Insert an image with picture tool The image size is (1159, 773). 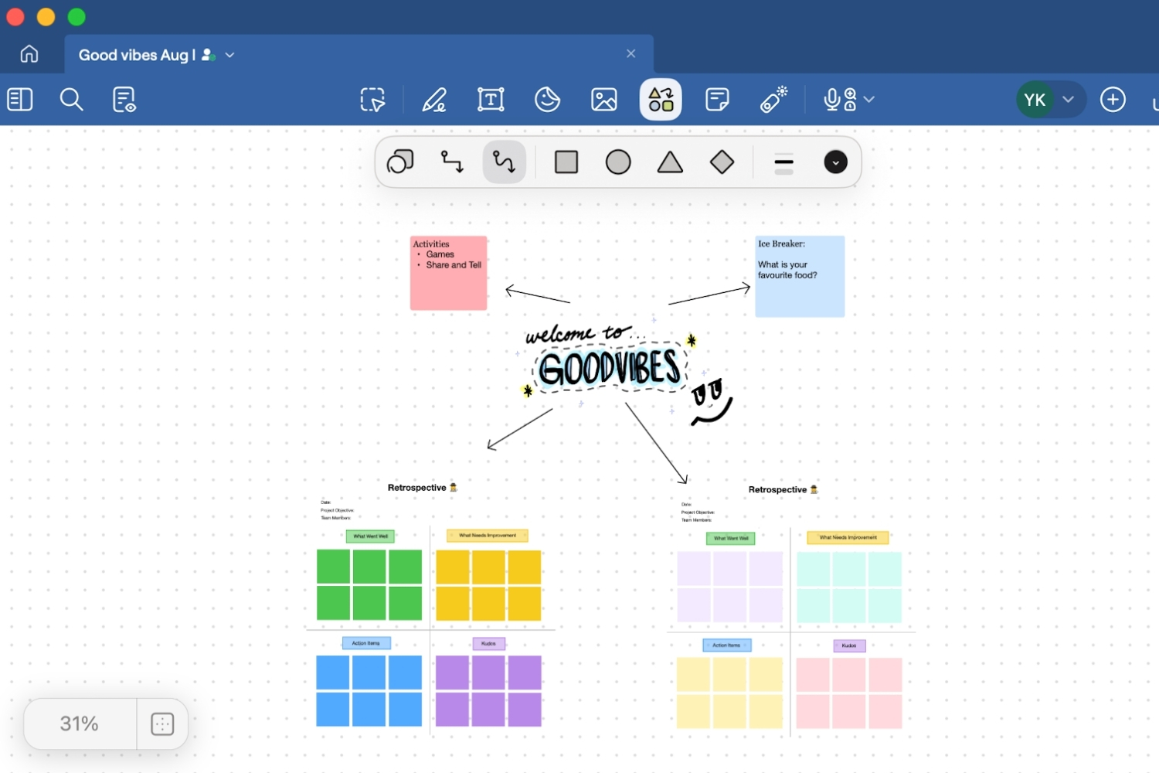604,100
